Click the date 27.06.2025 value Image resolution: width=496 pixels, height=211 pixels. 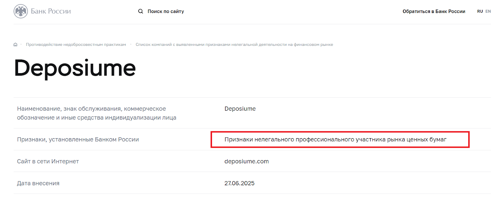click(x=239, y=183)
